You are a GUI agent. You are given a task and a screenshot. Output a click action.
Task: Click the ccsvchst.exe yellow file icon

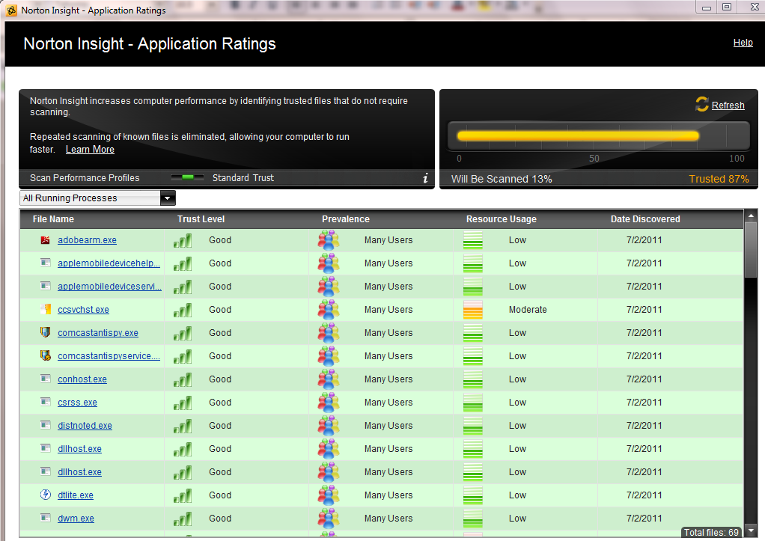[45, 309]
